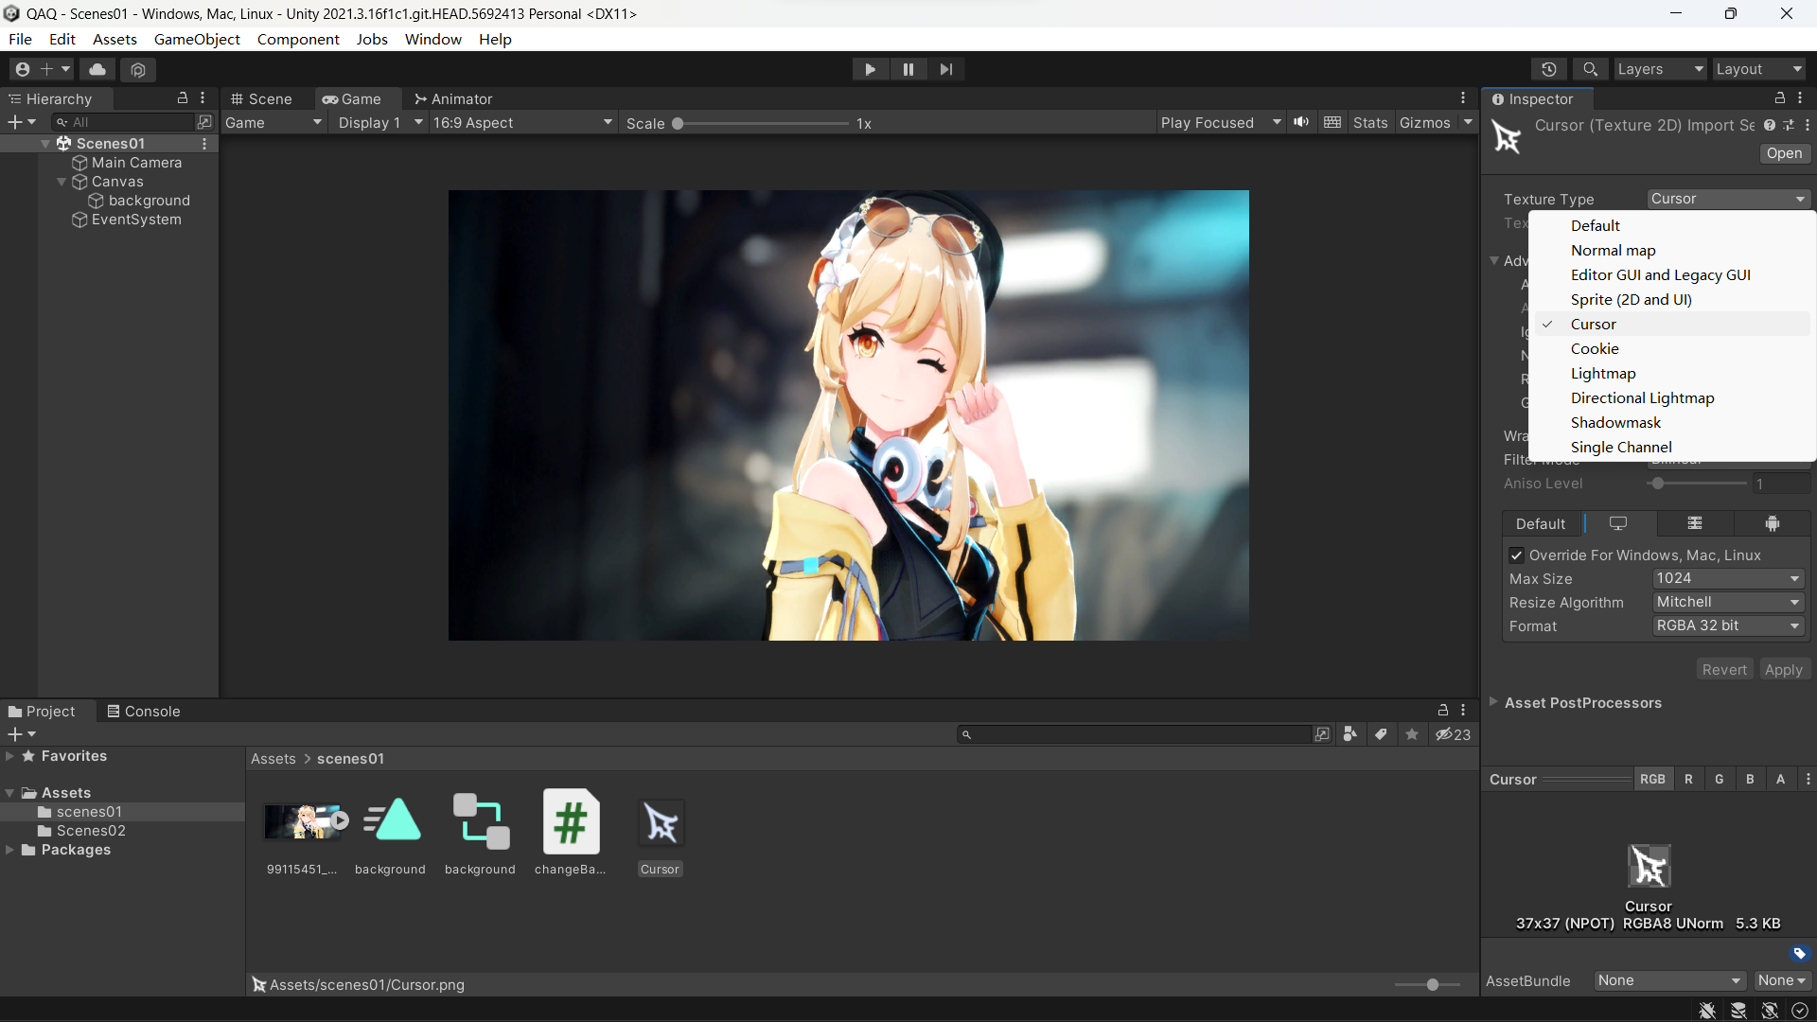Select changeBa script asset
This screenshot has width=1817, height=1022.
point(571,821)
